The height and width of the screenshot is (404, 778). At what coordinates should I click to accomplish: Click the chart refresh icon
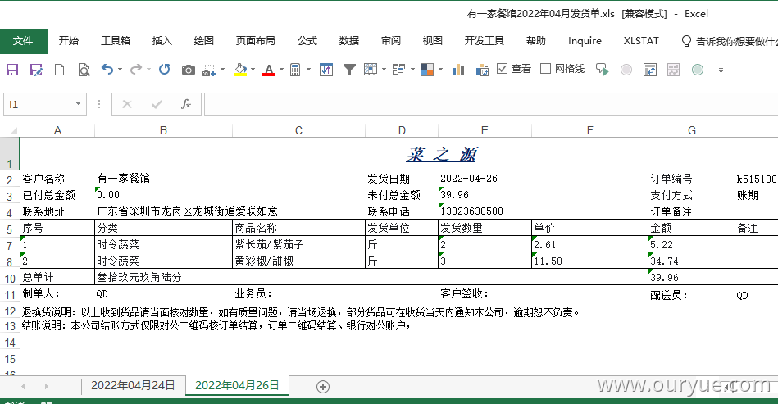(482, 70)
